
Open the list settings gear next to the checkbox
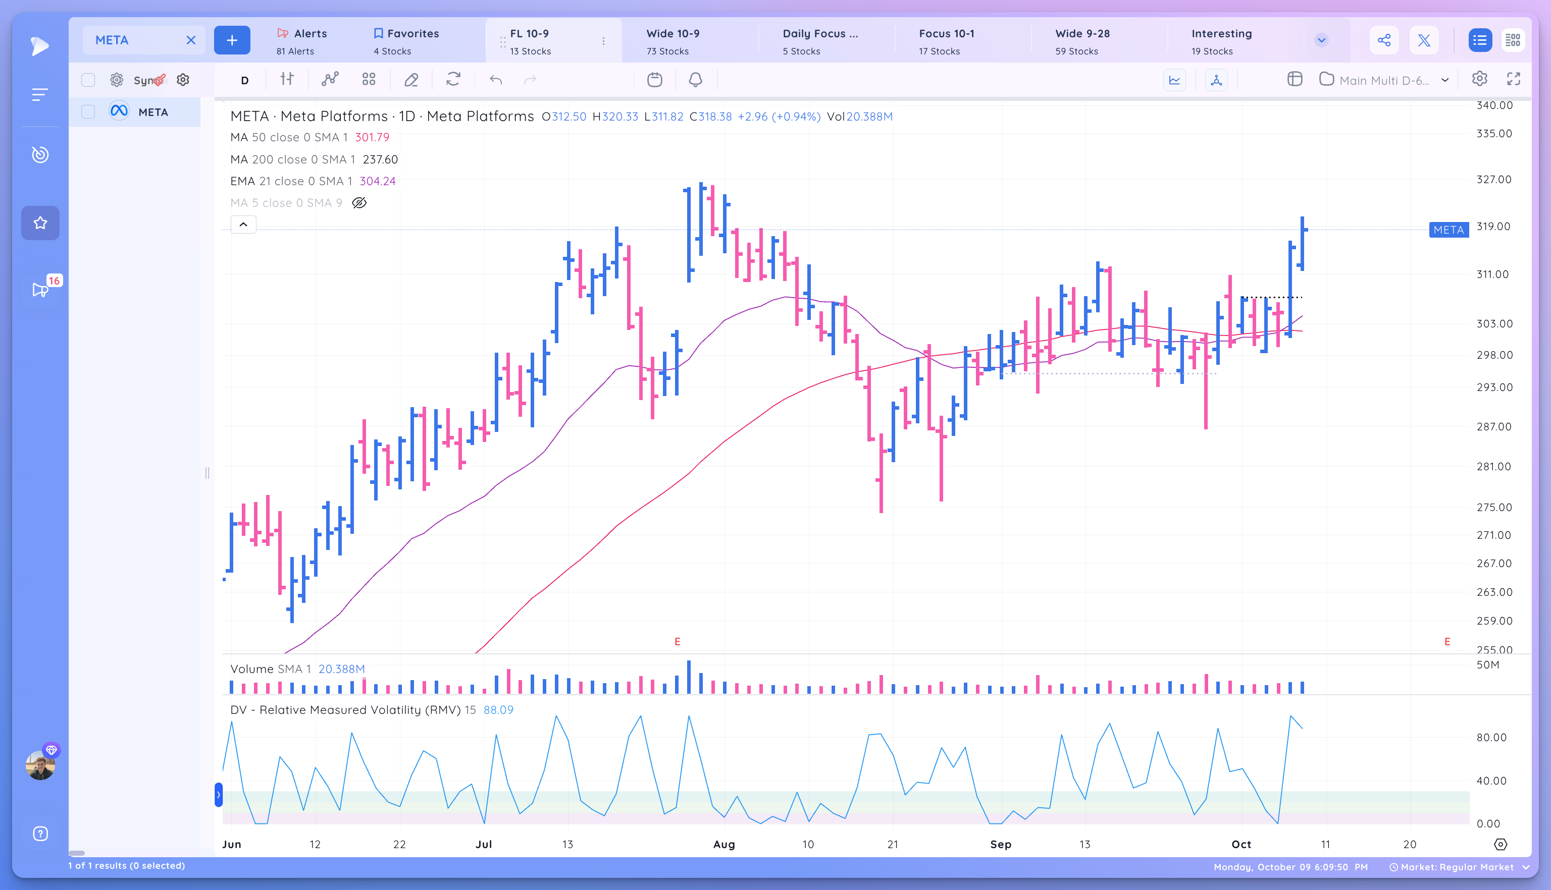pos(116,80)
